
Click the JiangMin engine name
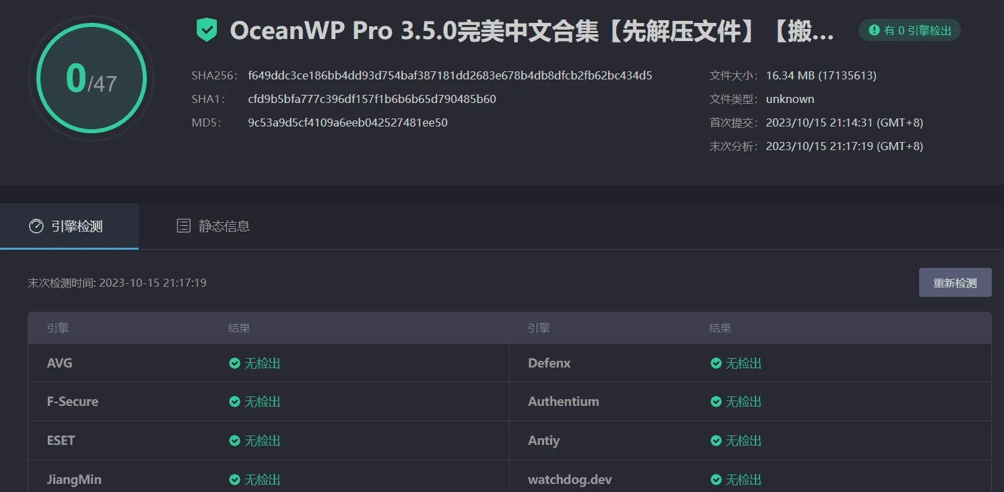74,480
